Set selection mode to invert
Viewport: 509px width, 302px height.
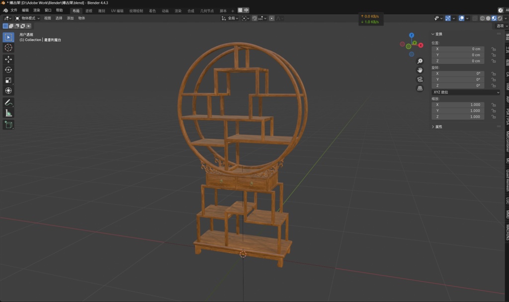(x=23, y=26)
